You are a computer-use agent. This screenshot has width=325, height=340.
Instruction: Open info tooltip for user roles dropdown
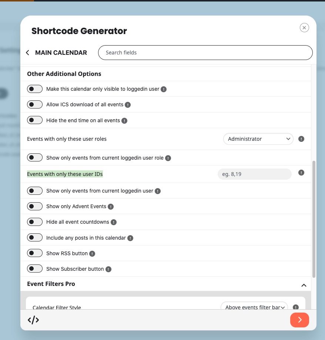301,139
